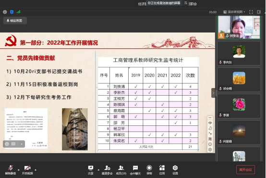Click the meeting info icon
Image resolution: width=266 pixels, height=178 pixels.
pyautogui.click(x=5, y=12)
